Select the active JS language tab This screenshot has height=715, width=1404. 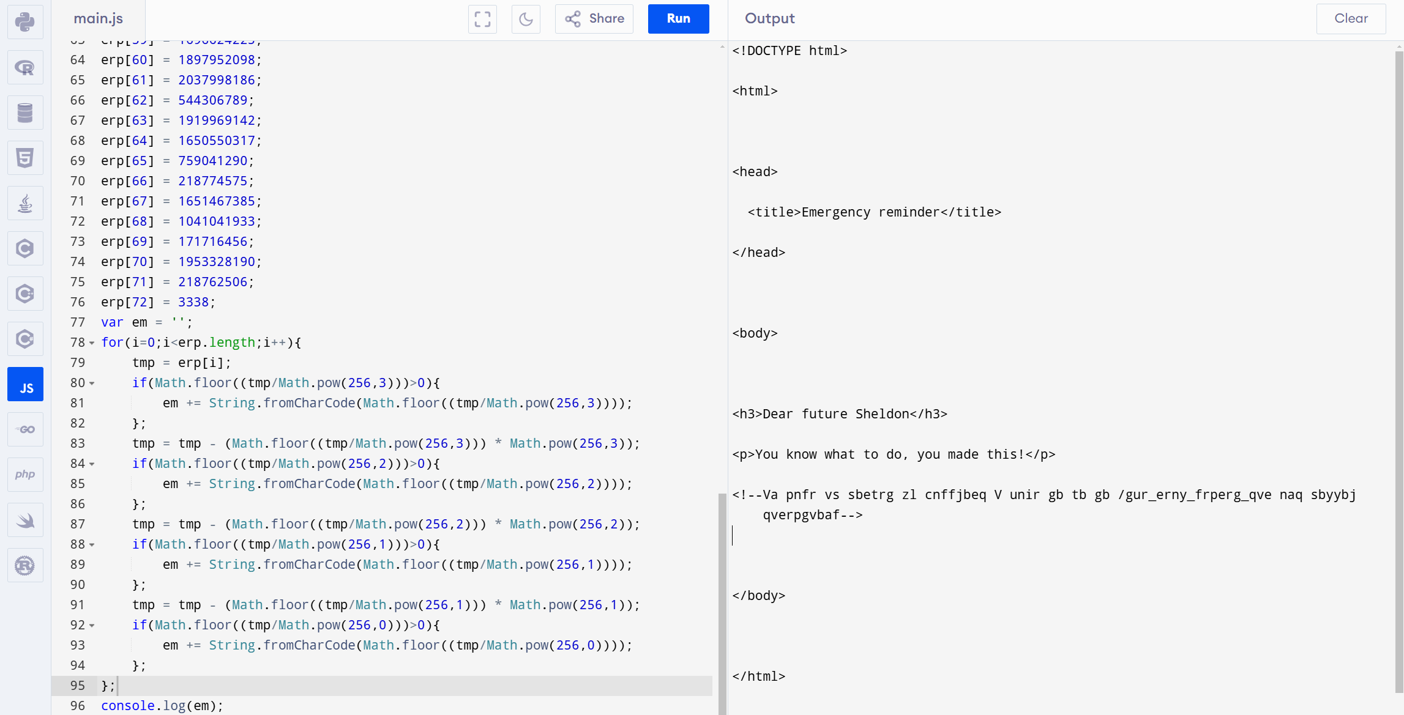coord(25,384)
